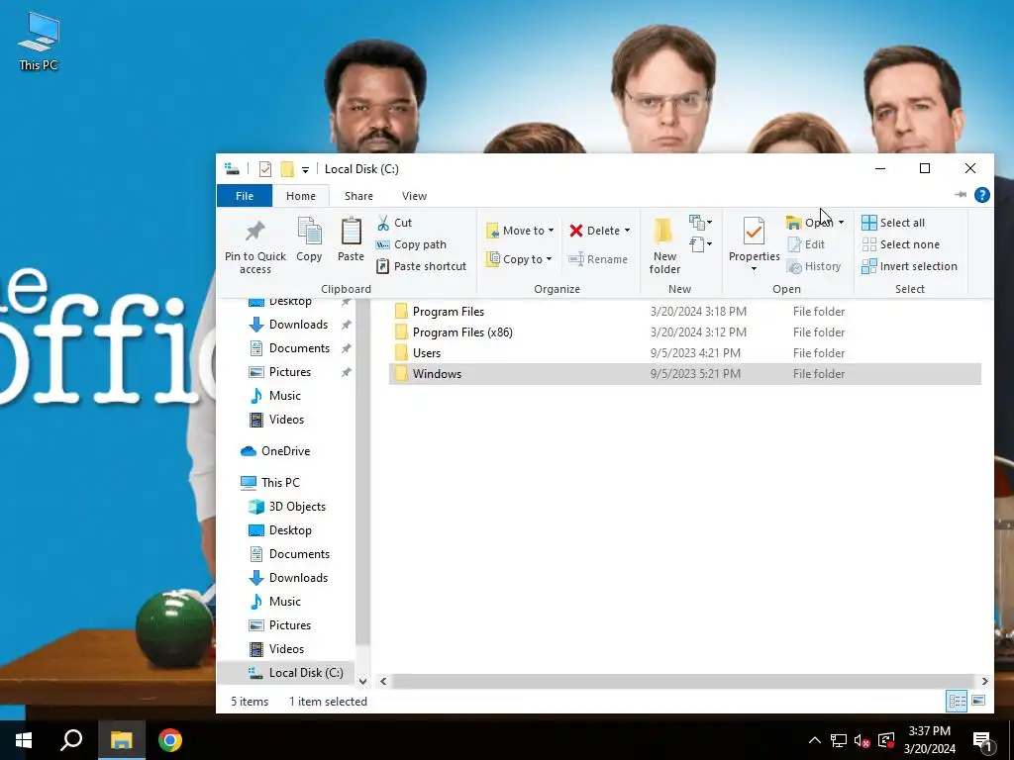Click the Cut scissors command
The image size is (1014, 760).
(x=394, y=223)
